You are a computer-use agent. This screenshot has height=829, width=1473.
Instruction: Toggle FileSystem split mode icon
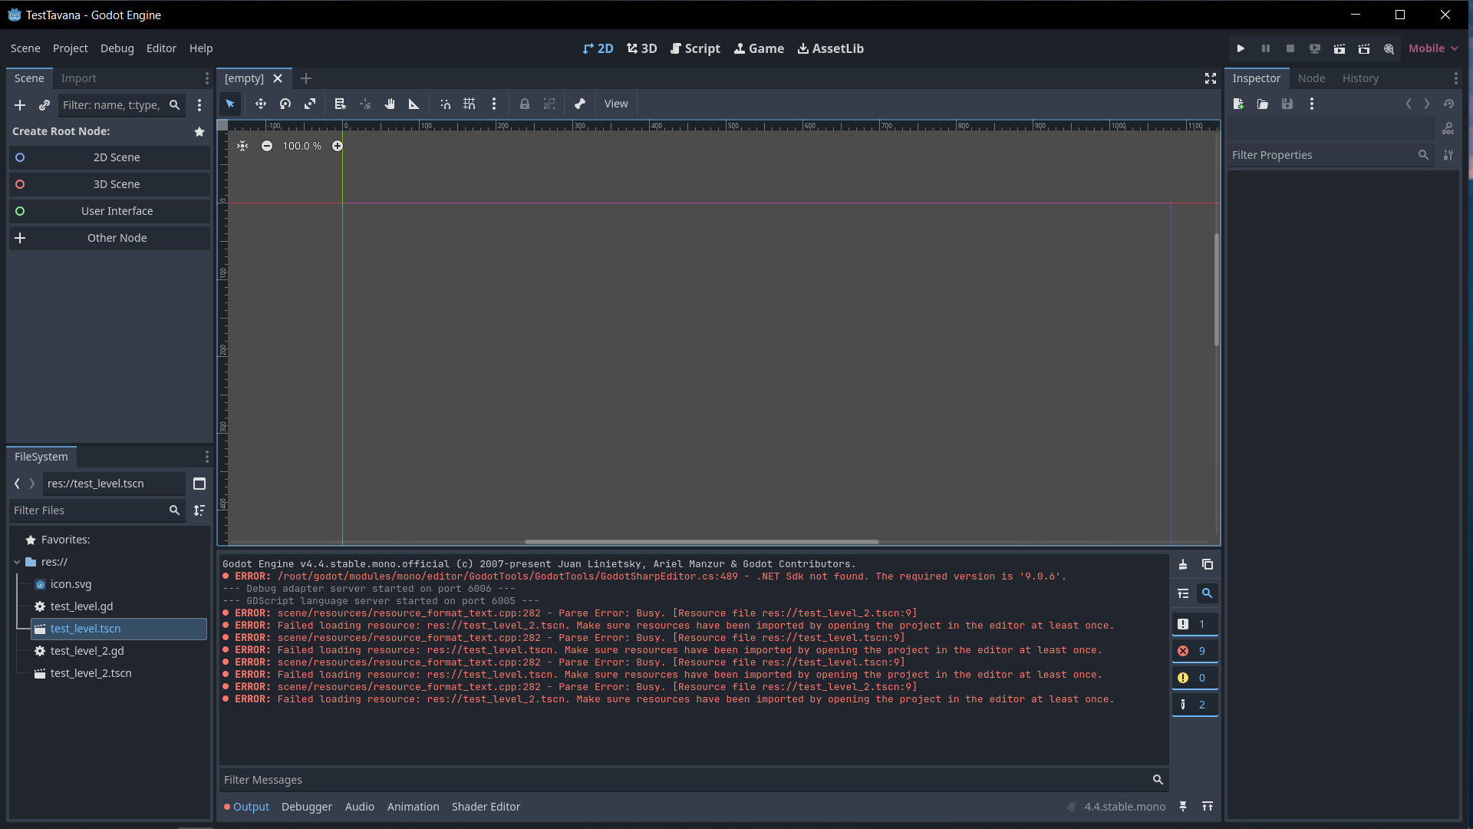[199, 484]
